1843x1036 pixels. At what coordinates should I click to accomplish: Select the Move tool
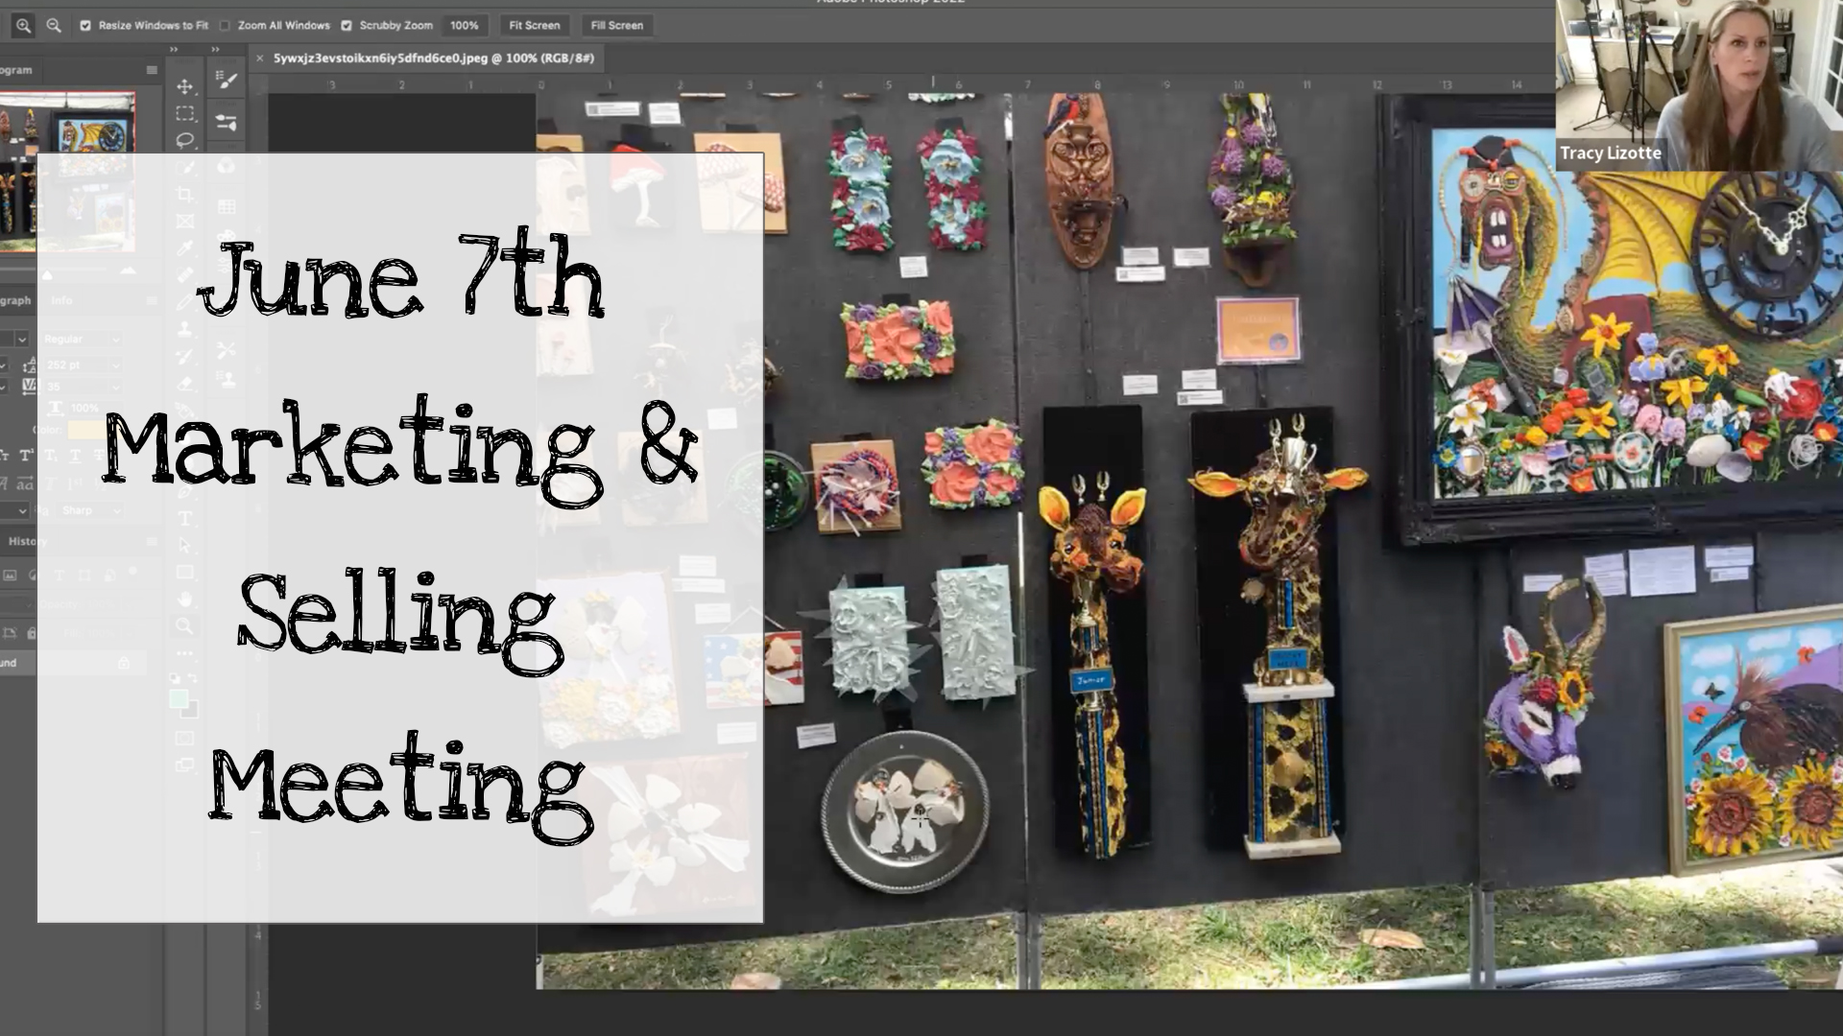coord(184,86)
